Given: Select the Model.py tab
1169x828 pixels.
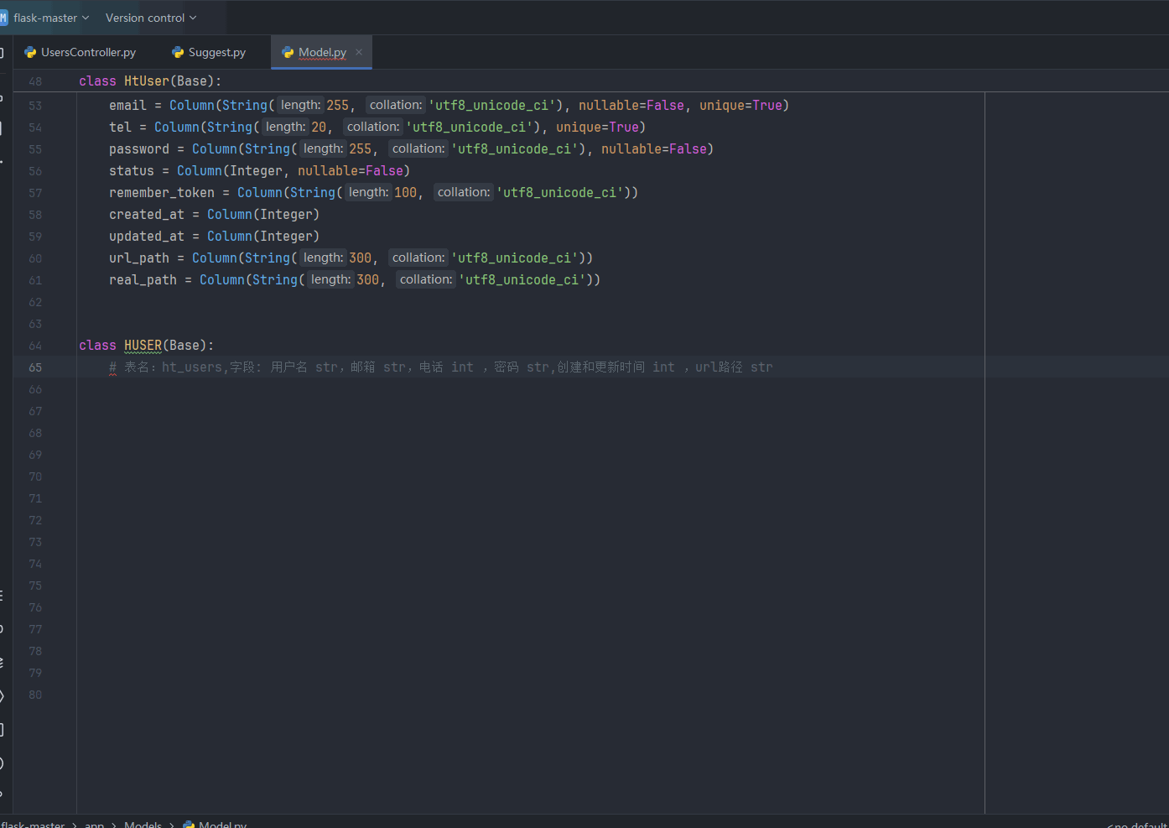Looking at the screenshot, I should pyautogui.click(x=322, y=52).
